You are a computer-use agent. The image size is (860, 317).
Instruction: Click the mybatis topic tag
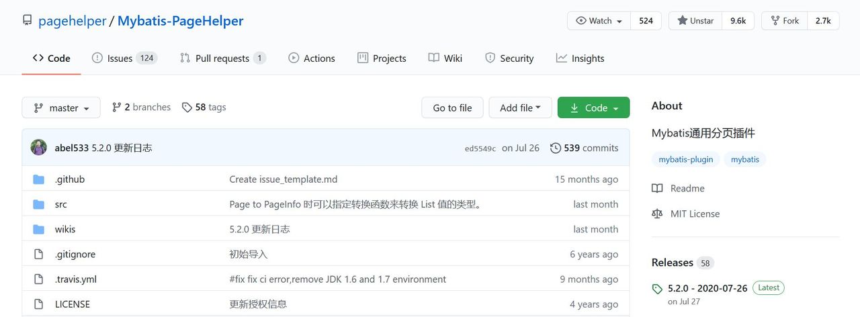coord(745,159)
